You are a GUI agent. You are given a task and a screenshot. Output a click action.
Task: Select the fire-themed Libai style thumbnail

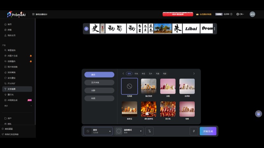pyautogui.click(x=148, y=109)
